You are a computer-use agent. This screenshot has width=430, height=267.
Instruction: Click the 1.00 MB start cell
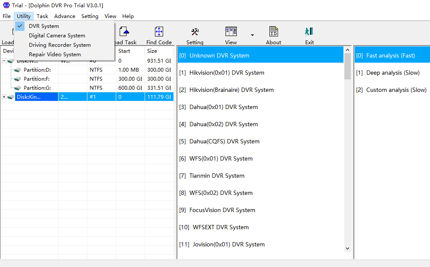pyautogui.click(x=130, y=70)
